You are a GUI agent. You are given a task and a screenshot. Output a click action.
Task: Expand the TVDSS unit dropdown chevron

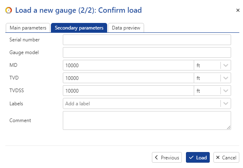pos(226,91)
